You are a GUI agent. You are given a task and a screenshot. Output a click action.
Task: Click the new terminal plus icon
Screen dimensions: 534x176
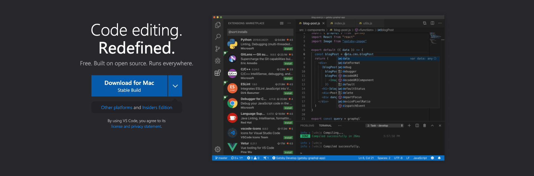click(x=409, y=125)
